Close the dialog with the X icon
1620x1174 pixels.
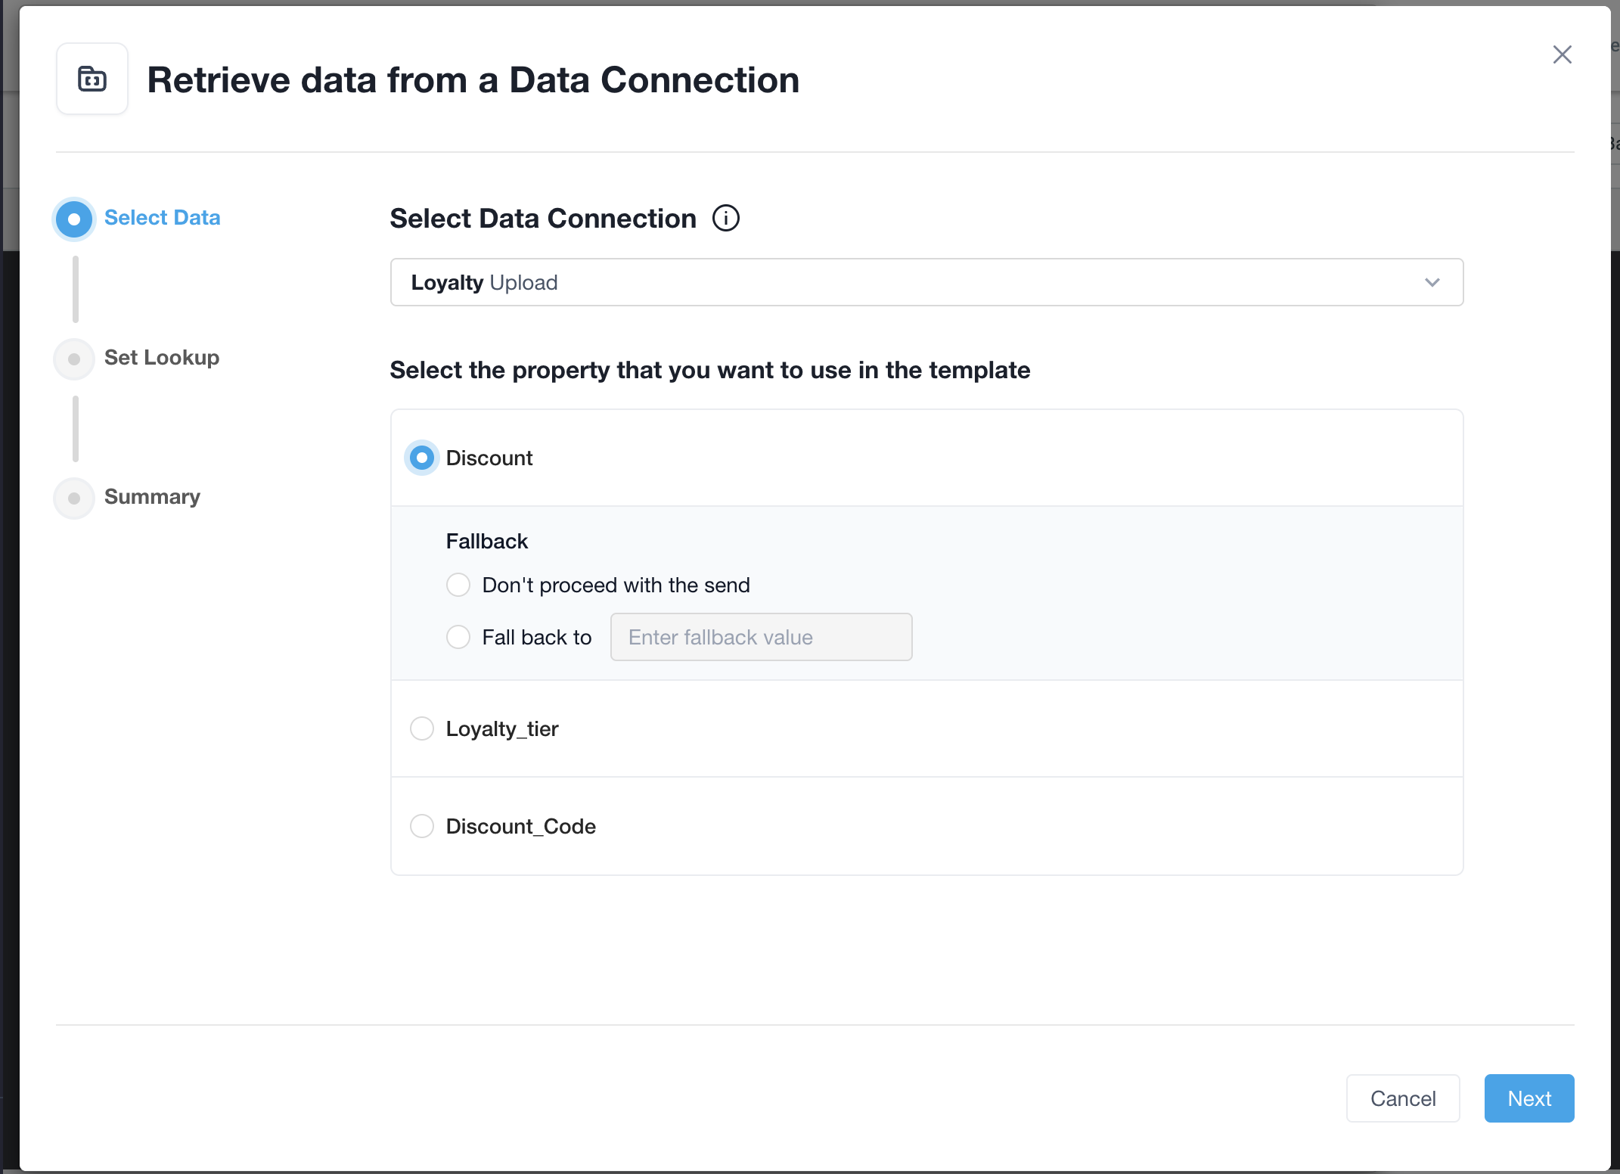(x=1563, y=54)
